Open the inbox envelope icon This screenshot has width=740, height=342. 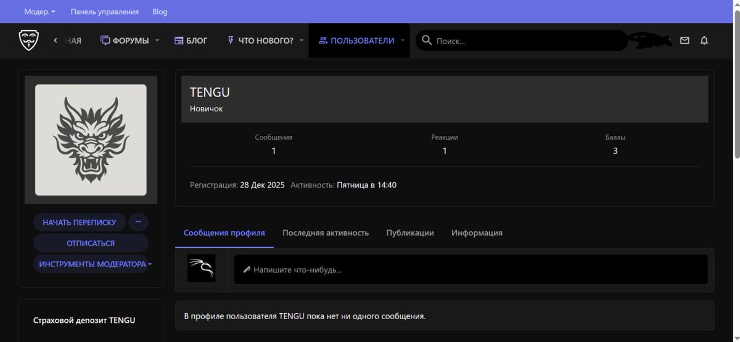tap(684, 41)
